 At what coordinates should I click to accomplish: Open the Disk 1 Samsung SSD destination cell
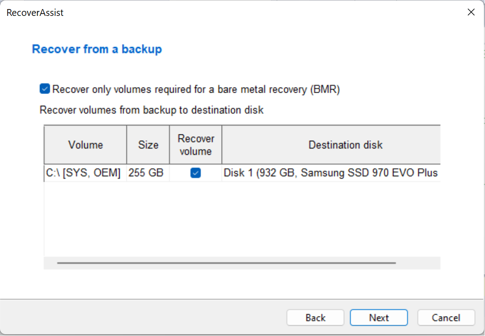[331, 173]
